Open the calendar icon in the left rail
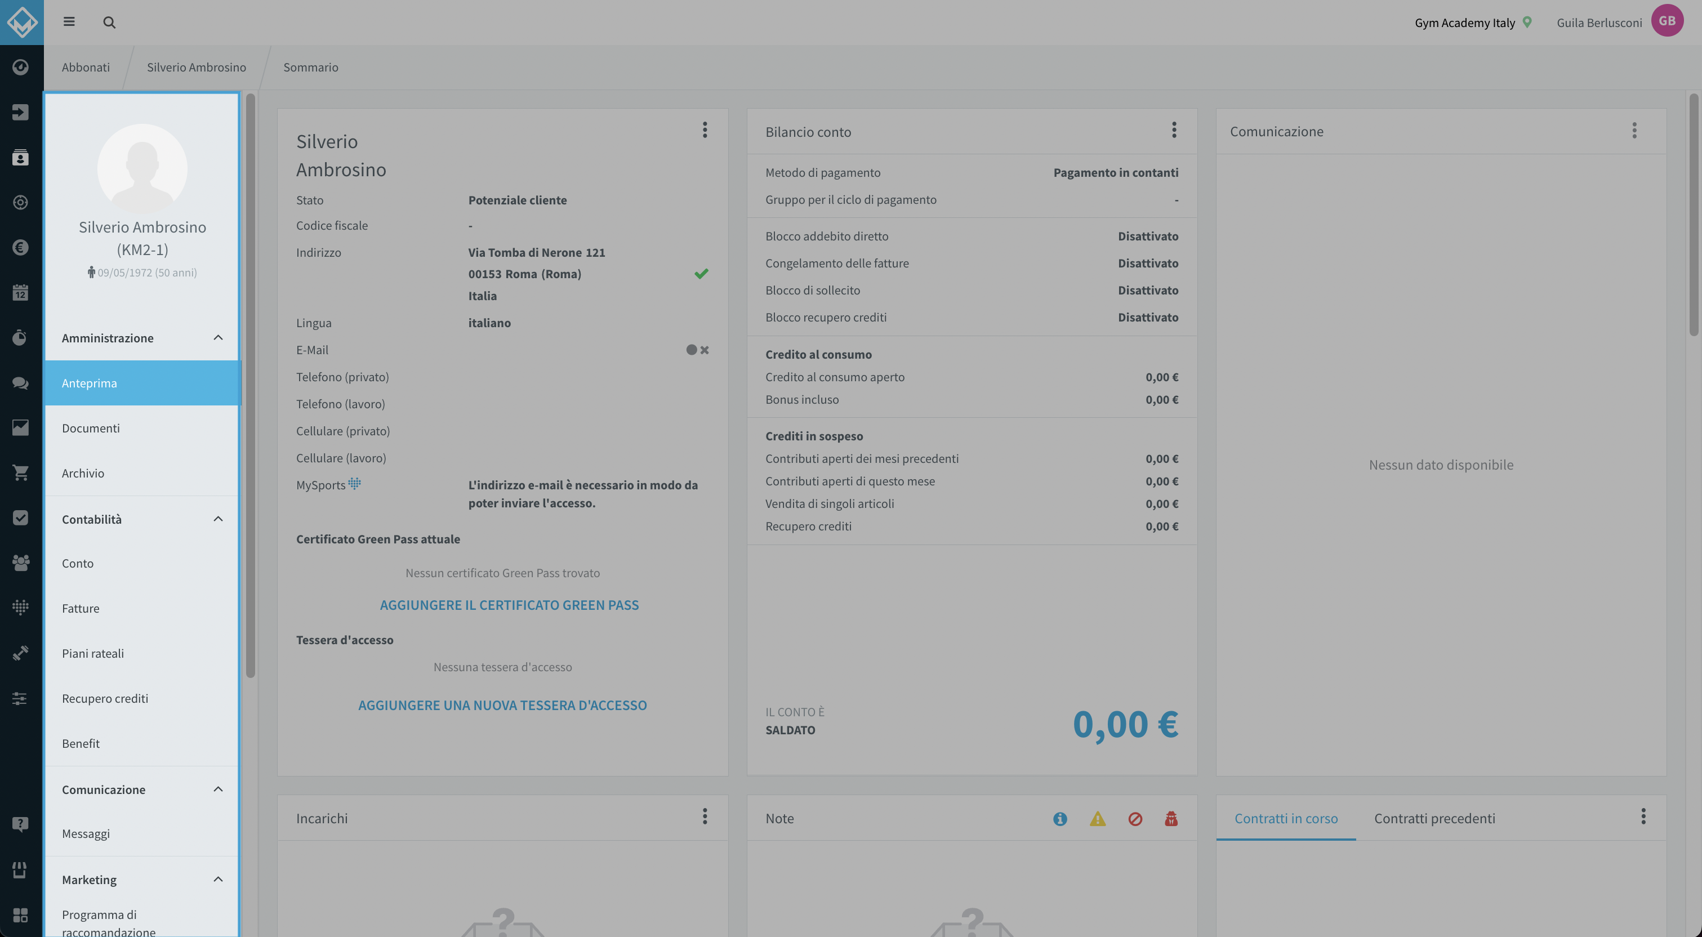Viewport: 1702px width, 937px height. coord(20,292)
